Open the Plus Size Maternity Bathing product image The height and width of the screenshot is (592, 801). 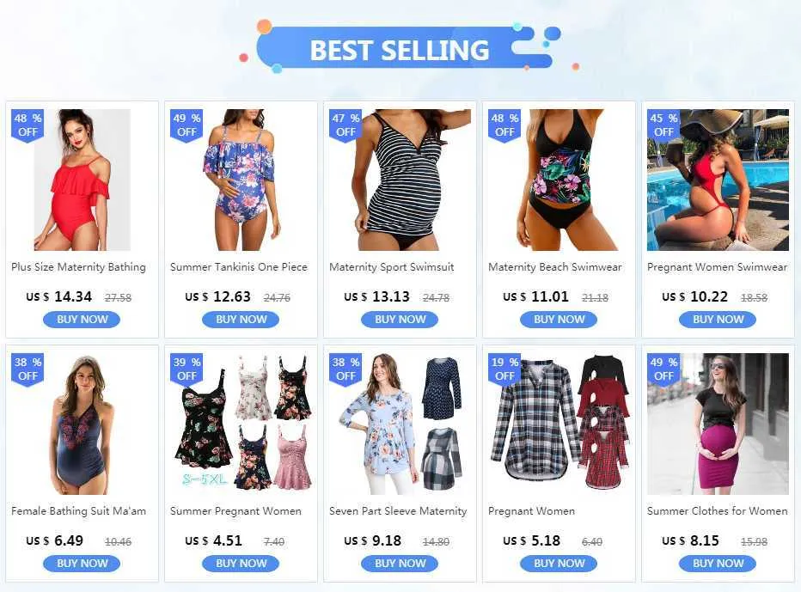(82, 180)
